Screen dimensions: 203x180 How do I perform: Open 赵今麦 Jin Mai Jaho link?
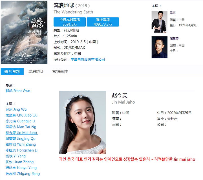(x=22, y=133)
